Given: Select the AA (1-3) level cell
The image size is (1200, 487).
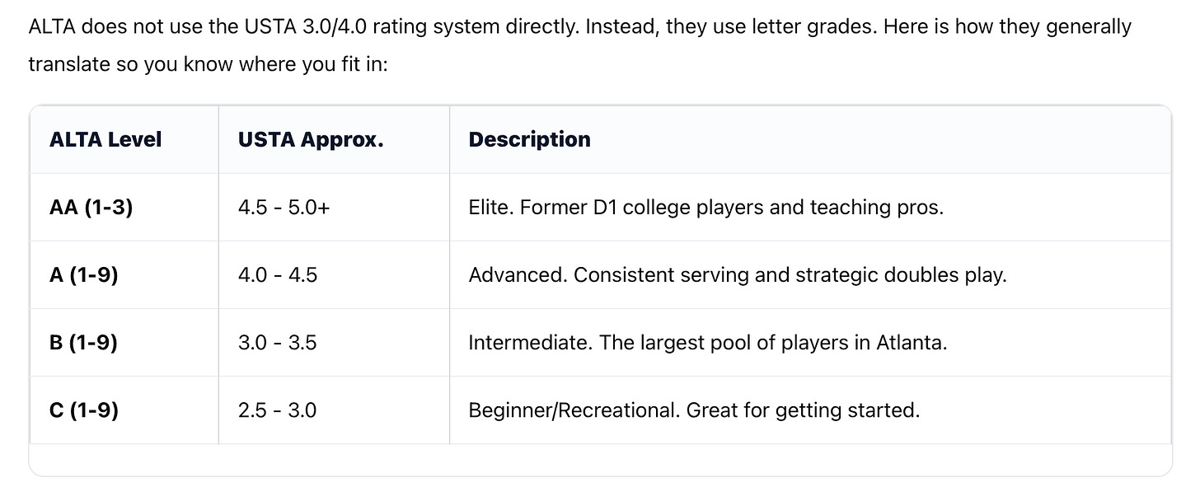Looking at the screenshot, I should click(x=124, y=207).
